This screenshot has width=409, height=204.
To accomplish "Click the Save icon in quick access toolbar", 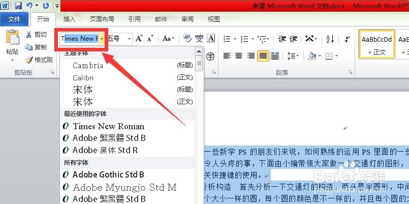I will [18, 6].
